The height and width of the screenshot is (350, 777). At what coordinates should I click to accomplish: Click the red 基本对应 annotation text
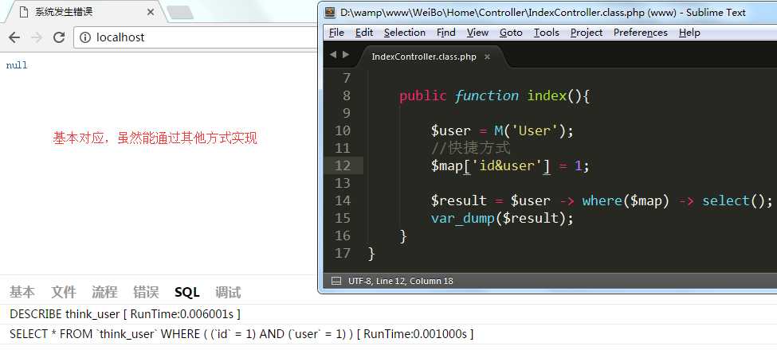[155, 138]
